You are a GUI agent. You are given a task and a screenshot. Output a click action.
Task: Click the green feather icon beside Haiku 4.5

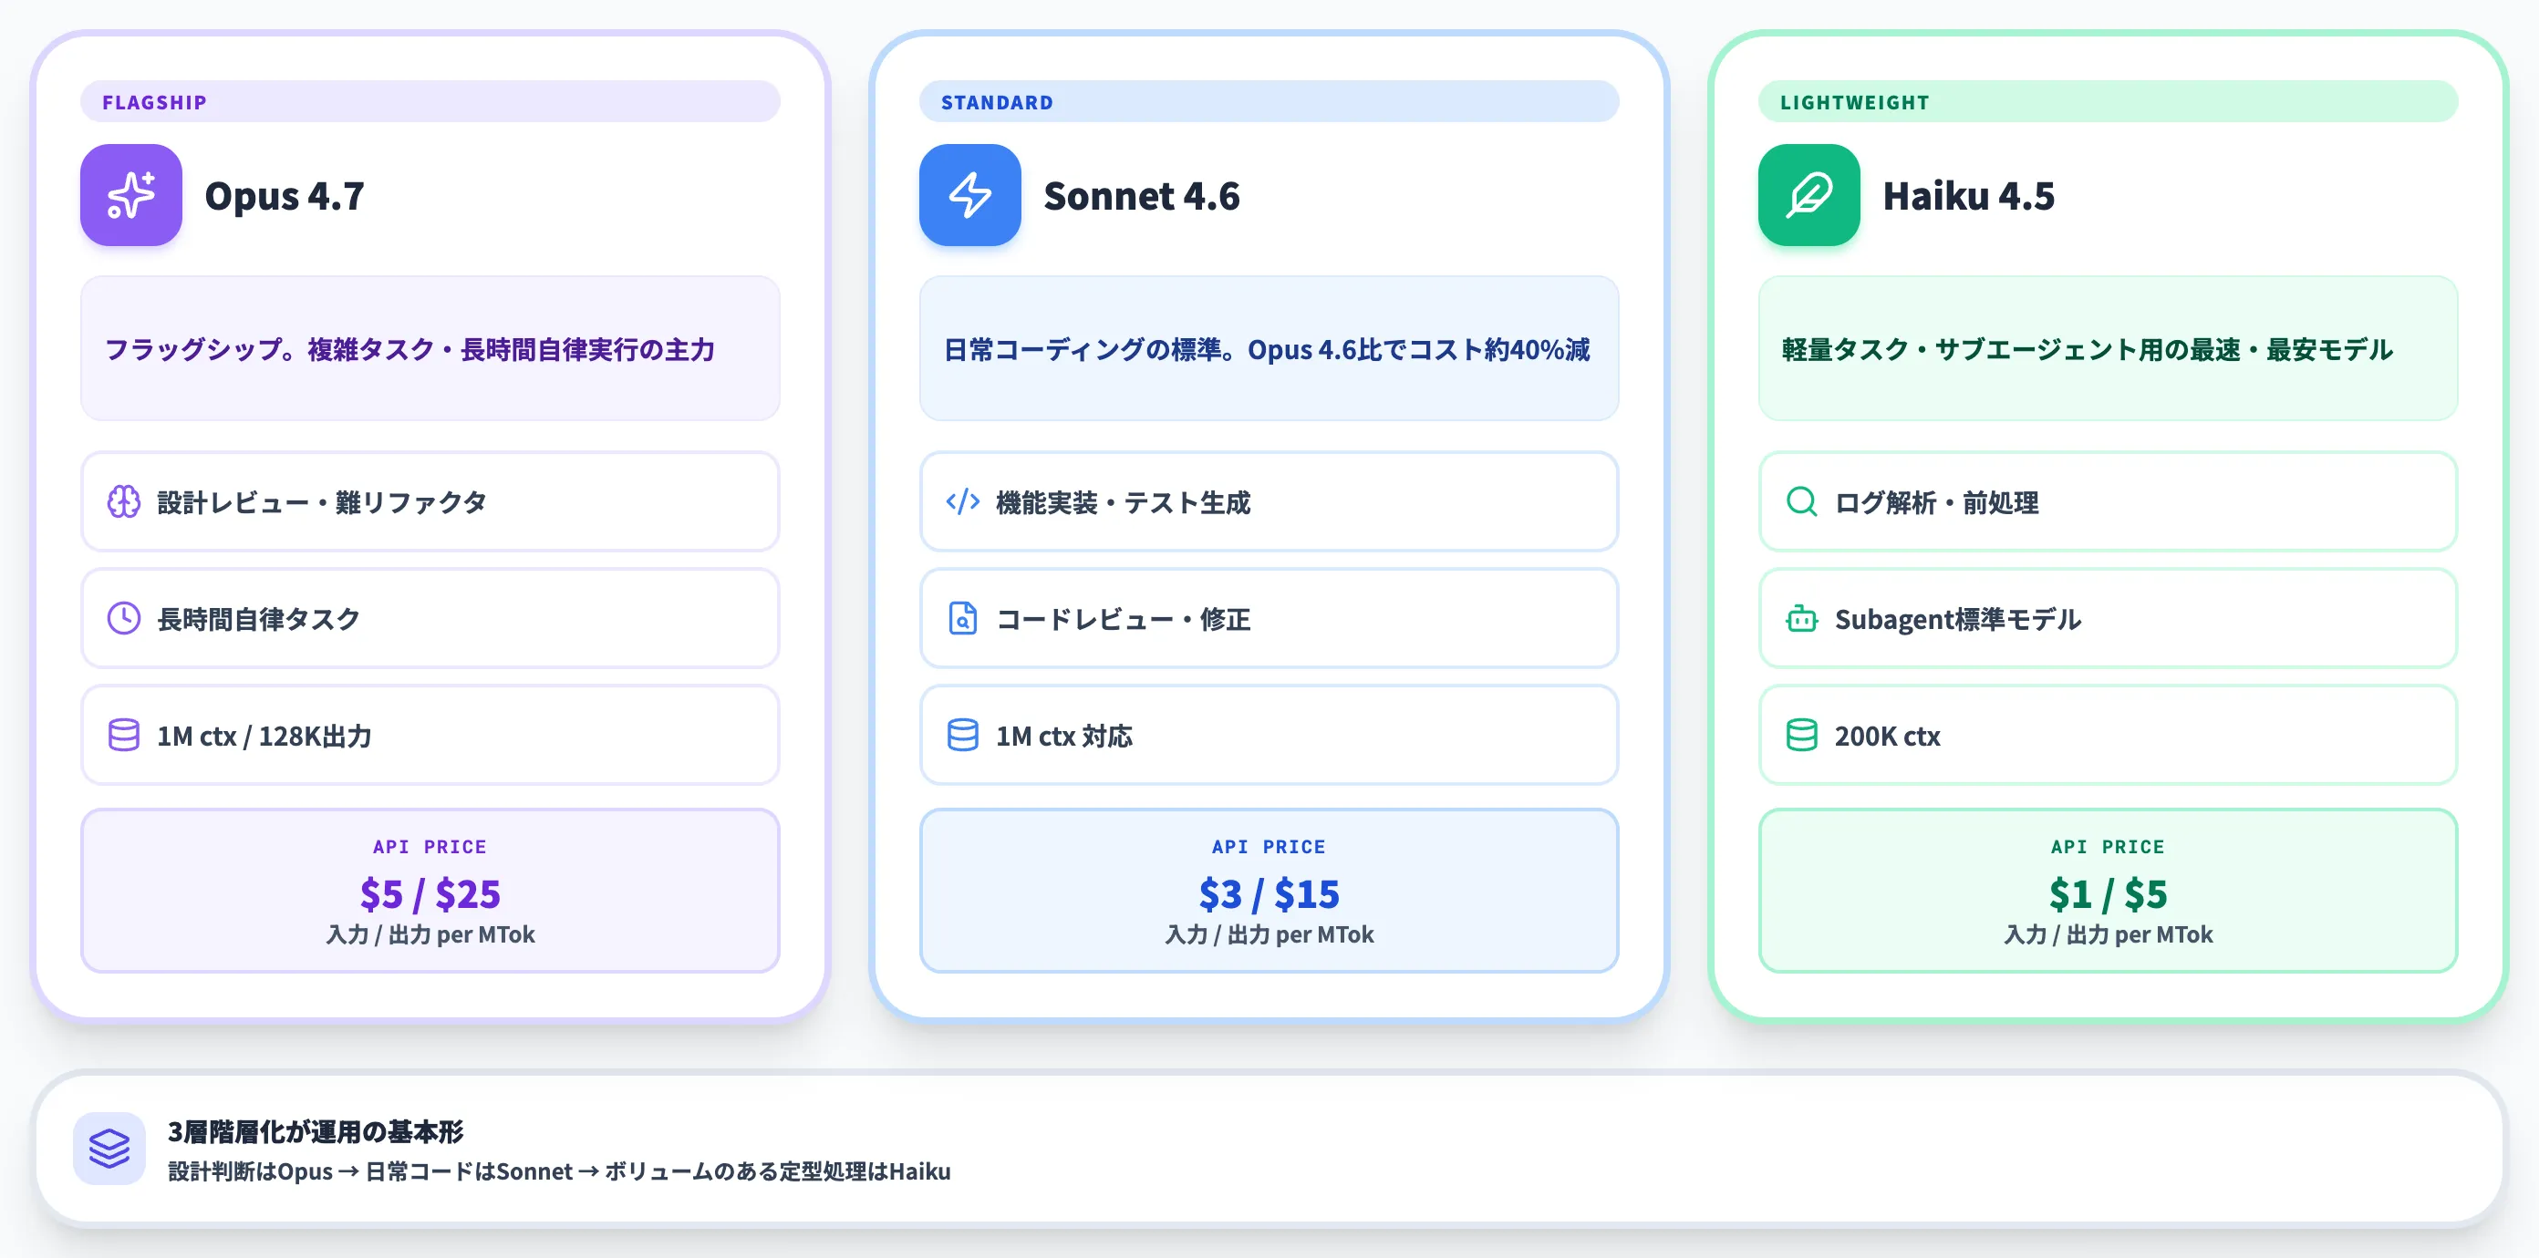coord(1808,195)
